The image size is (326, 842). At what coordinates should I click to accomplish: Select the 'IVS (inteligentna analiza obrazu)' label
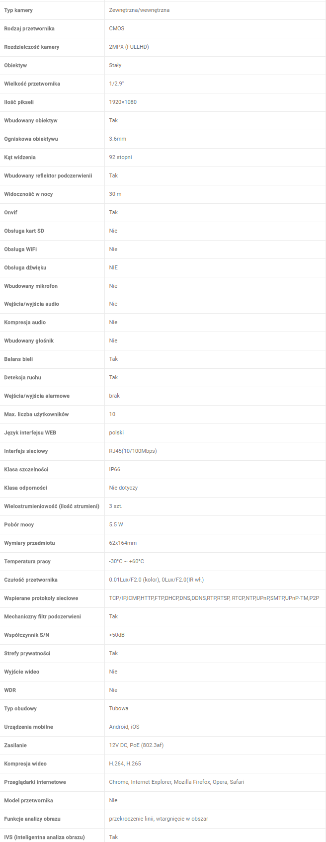point(44,837)
